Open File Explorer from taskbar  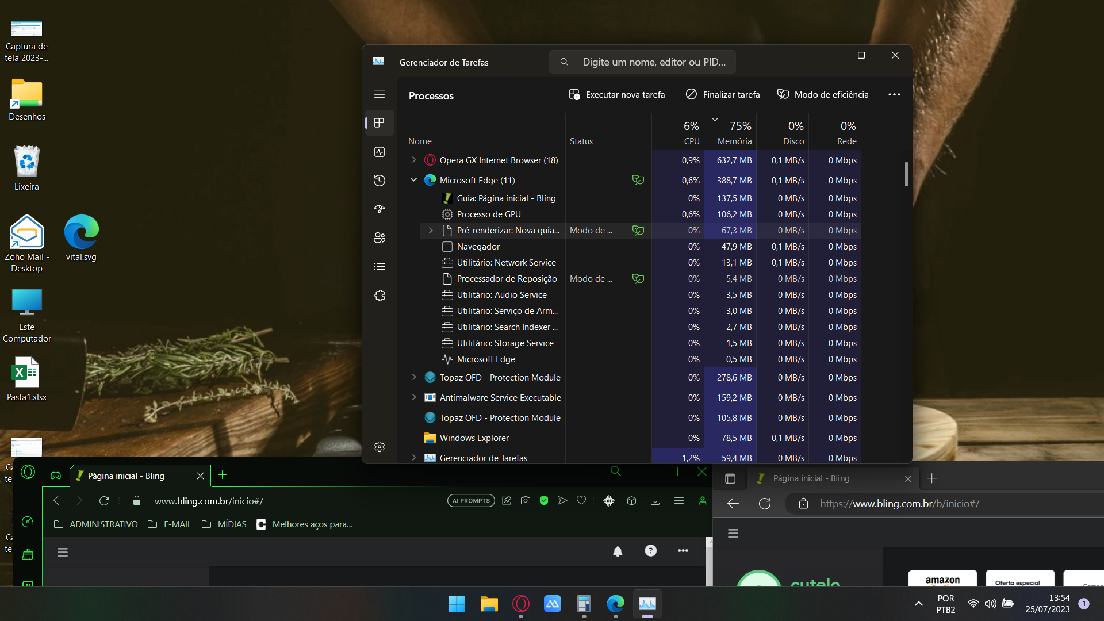coord(489,604)
